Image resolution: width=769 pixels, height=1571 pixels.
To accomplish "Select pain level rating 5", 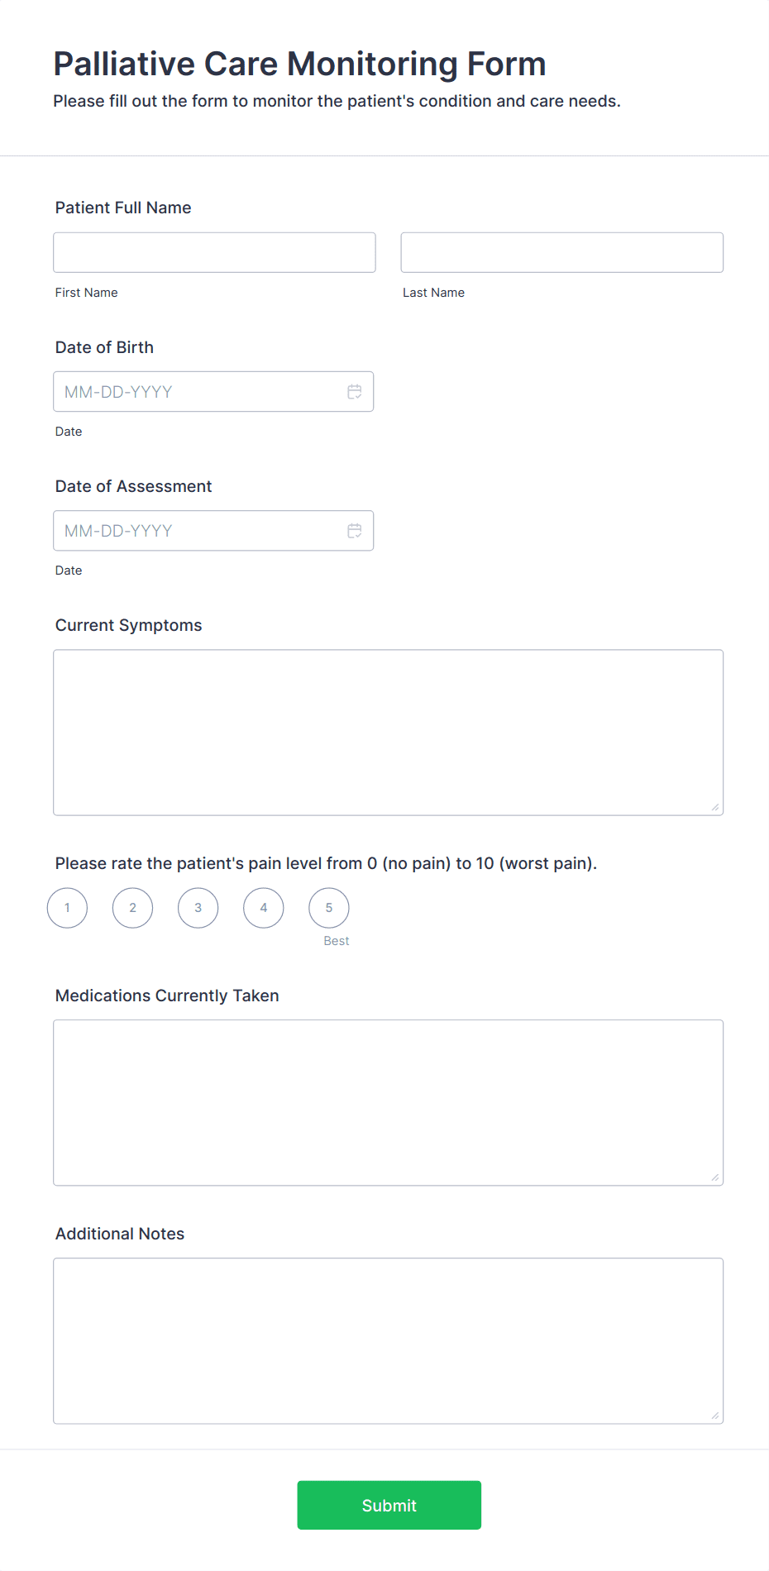I will point(329,908).
